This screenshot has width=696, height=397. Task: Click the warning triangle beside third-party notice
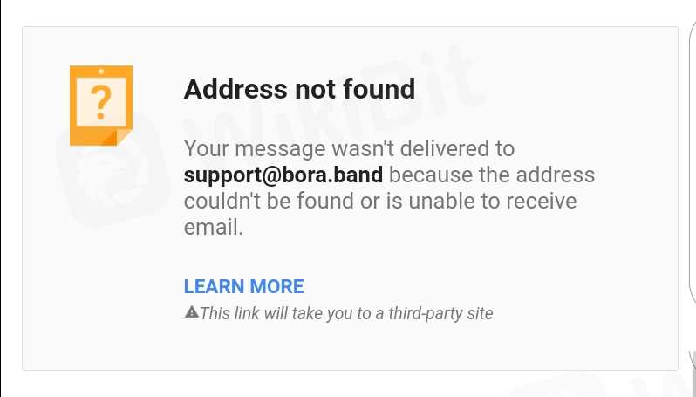191,311
